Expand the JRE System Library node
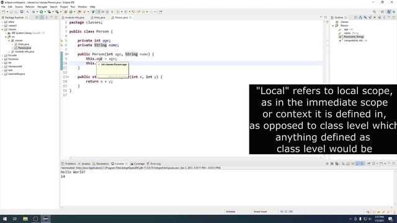The image size is (397, 223). (x=6, y=33)
